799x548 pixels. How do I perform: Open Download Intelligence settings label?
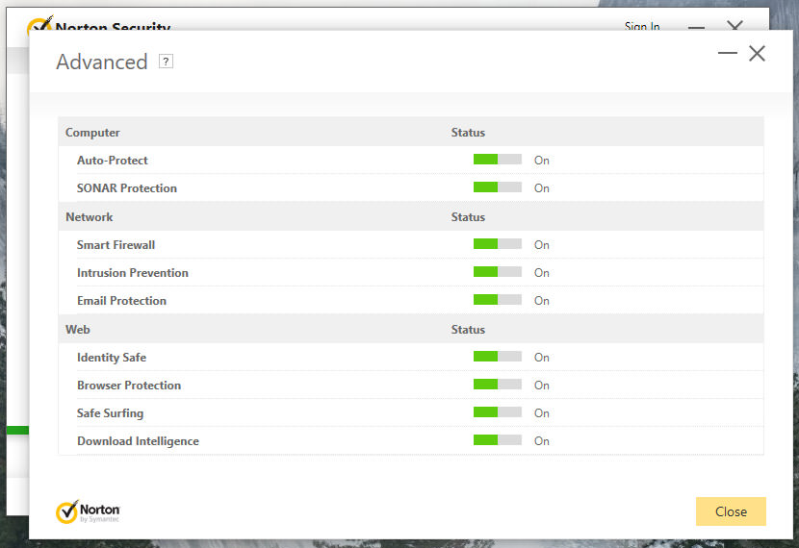(x=138, y=441)
